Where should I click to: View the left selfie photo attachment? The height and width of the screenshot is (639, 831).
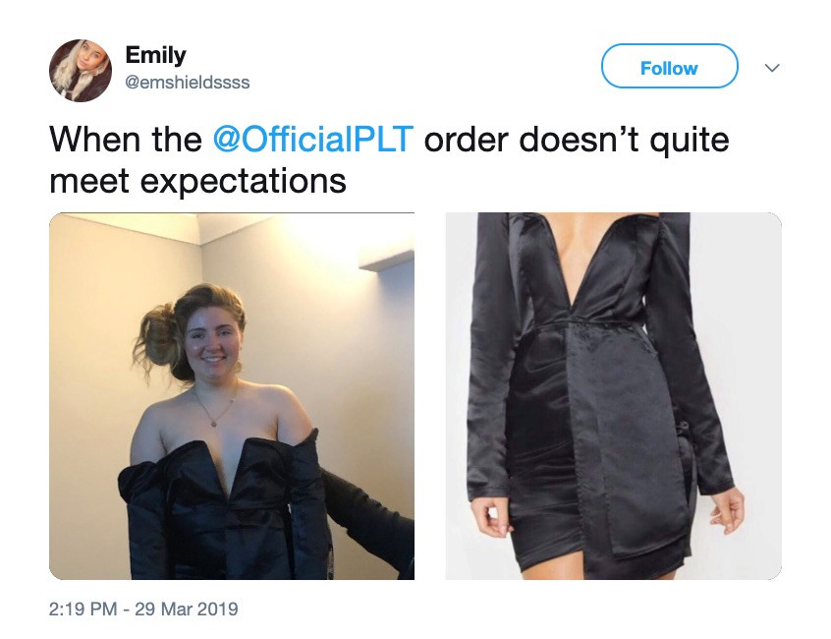tap(232, 396)
